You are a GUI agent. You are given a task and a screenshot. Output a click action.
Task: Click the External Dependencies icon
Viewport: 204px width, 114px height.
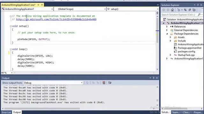[x=172, y=30]
